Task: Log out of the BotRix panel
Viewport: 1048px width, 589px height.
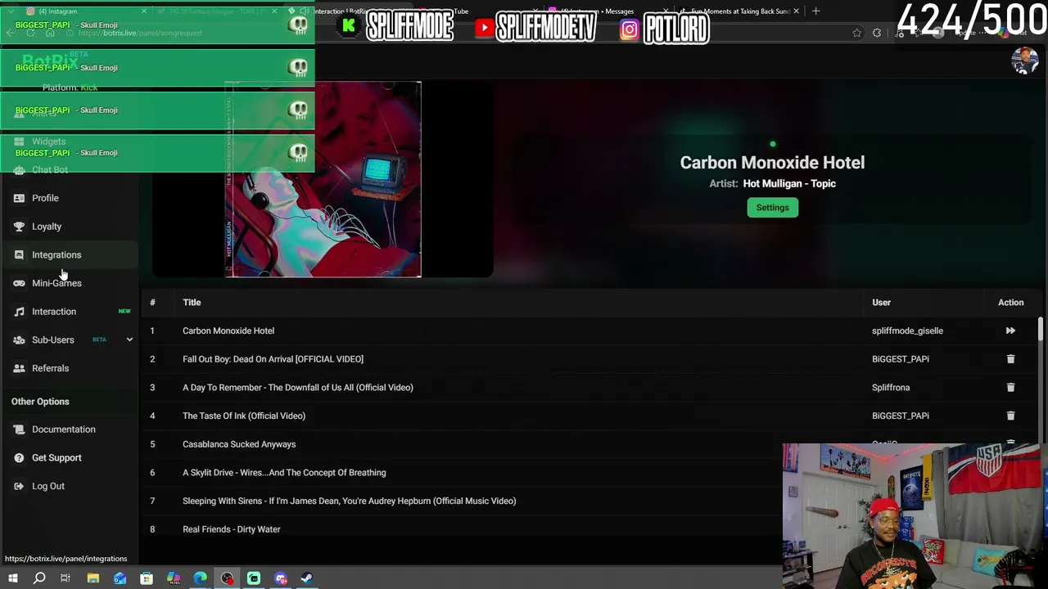Action: click(x=48, y=486)
